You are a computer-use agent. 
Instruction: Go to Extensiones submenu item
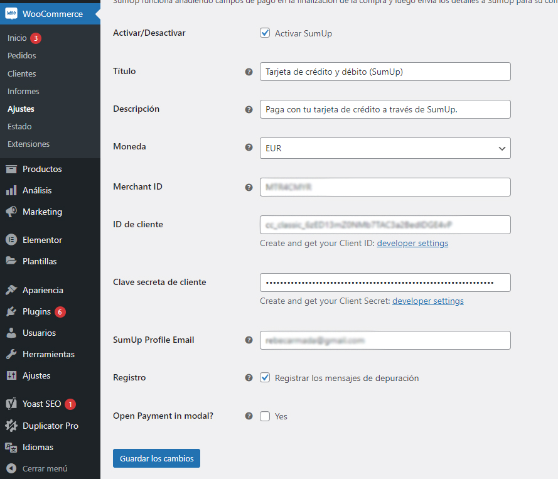[x=28, y=144]
